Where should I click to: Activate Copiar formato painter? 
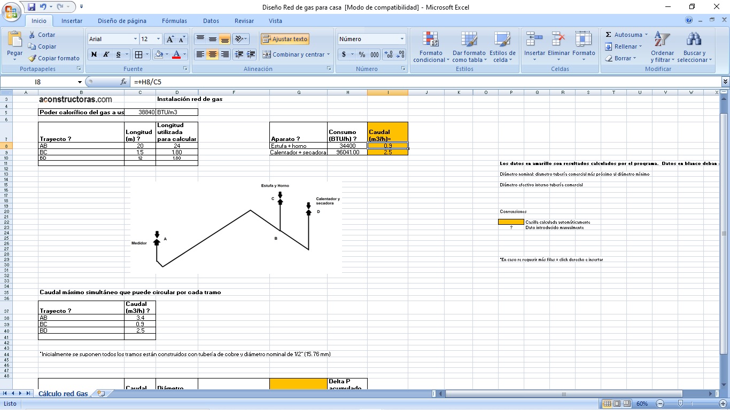(x=54, y=58)
